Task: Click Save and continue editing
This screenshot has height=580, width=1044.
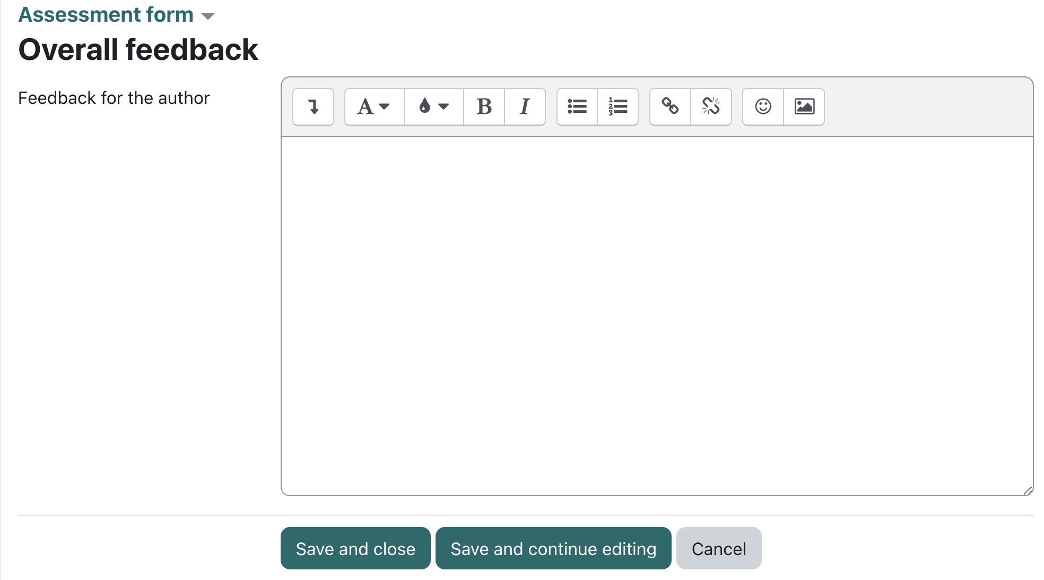Action: [553, 548]
